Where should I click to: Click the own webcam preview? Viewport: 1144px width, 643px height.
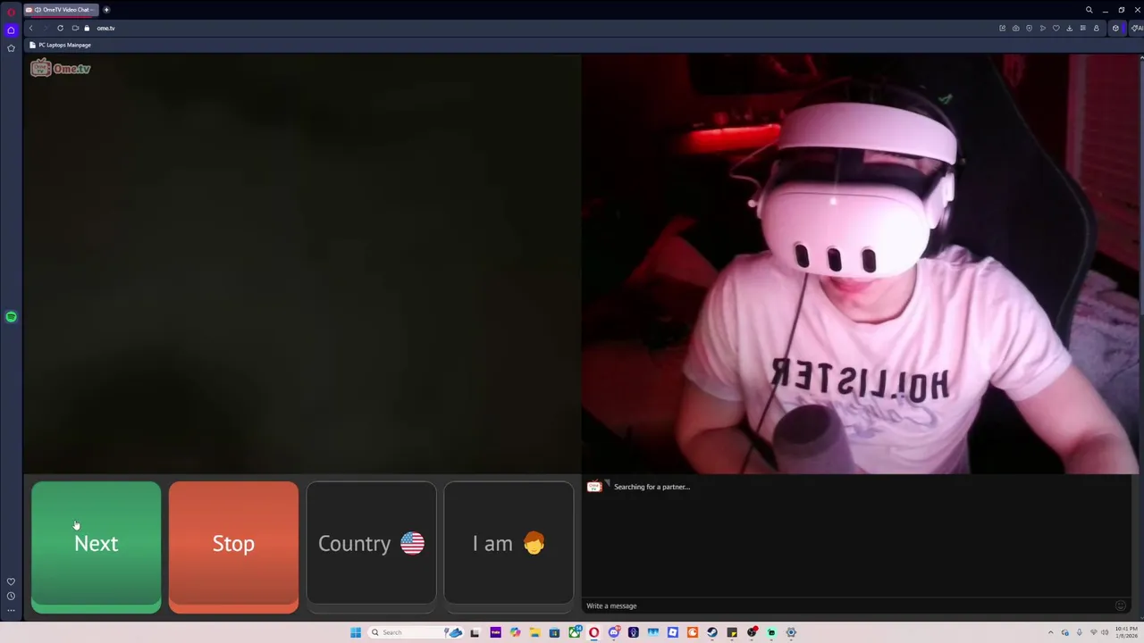click(x=860, y=264)
